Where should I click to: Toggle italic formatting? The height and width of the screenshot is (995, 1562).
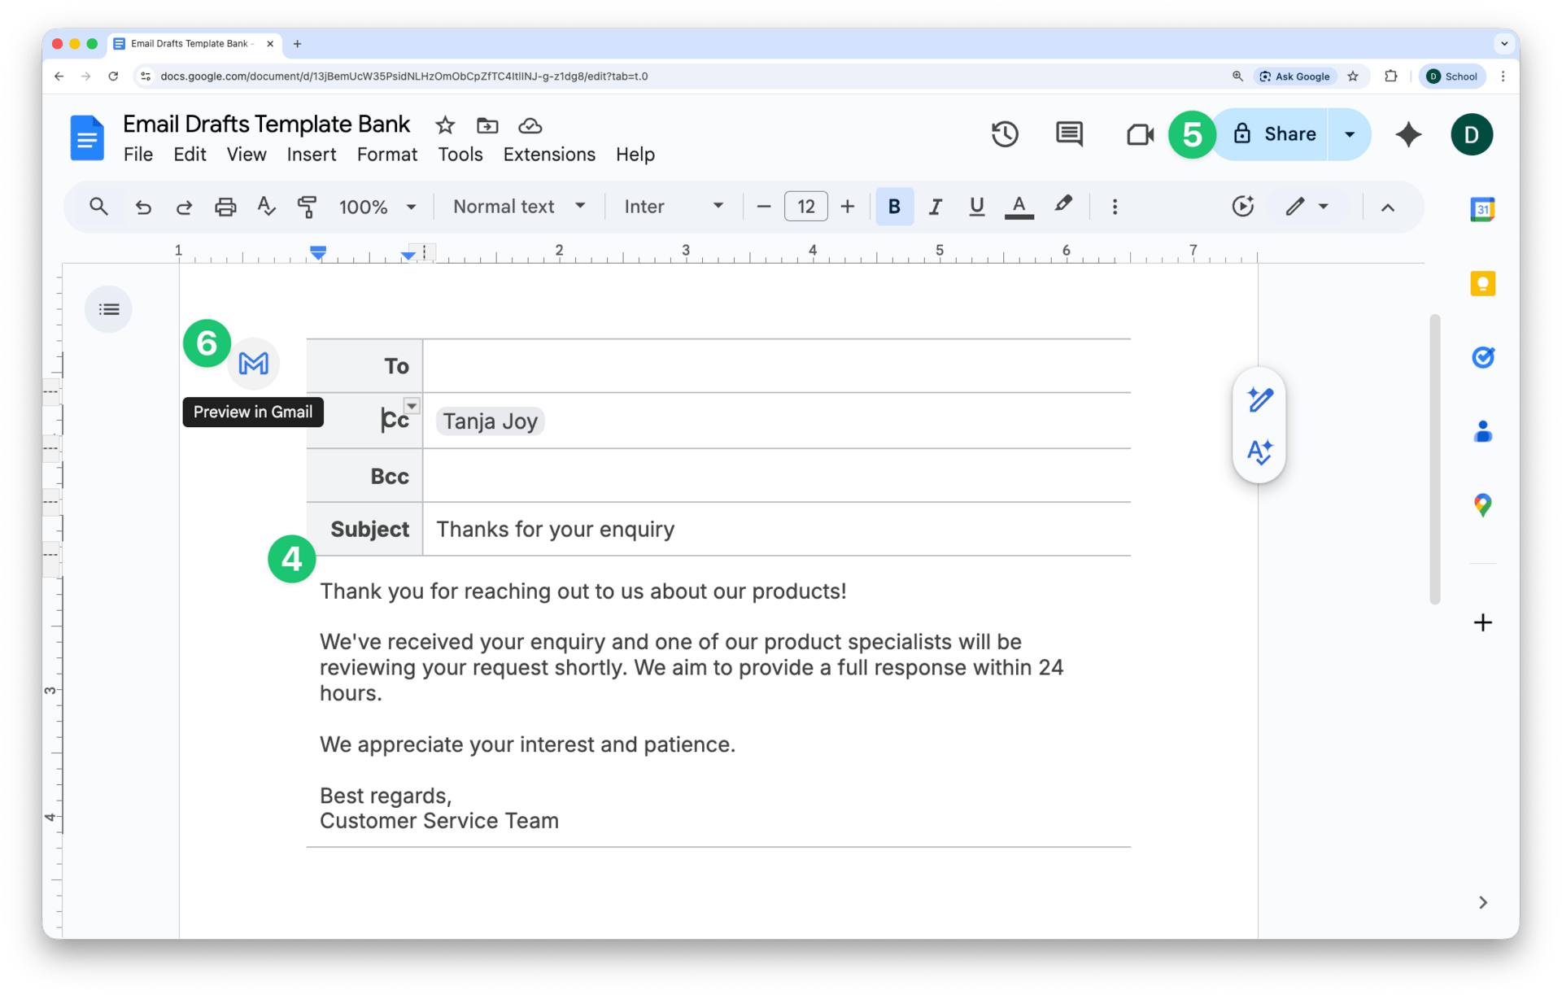(x=936, y=207)
